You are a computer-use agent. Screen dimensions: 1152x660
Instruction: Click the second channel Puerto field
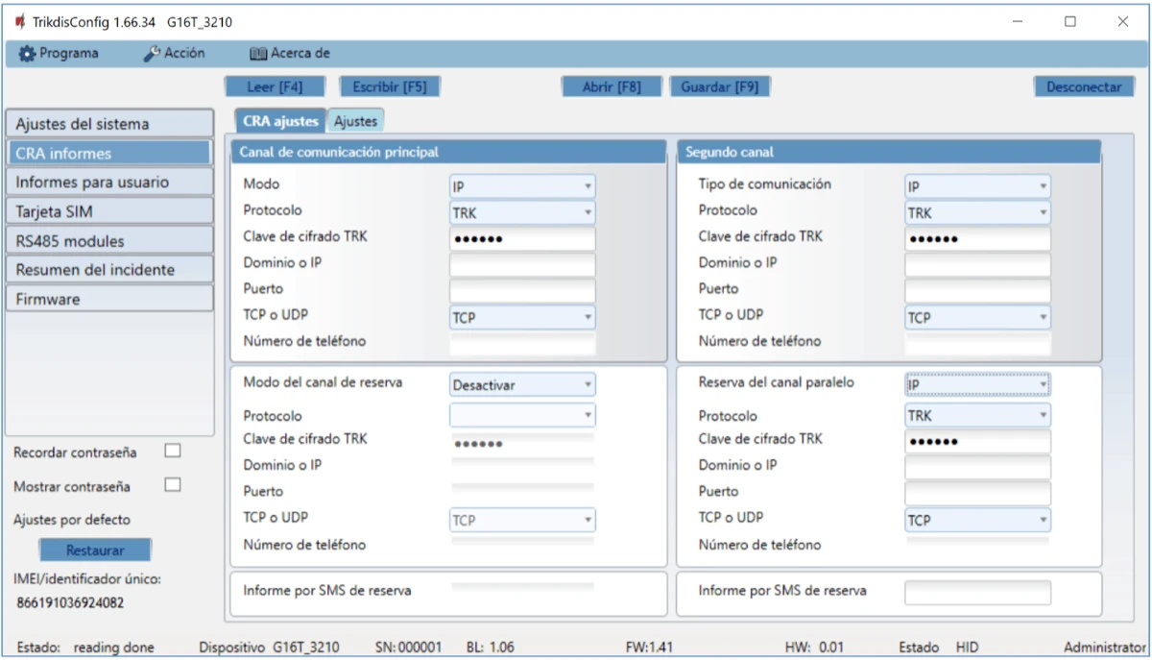coord(976,291)
